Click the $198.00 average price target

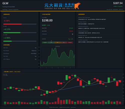(47, 20)
